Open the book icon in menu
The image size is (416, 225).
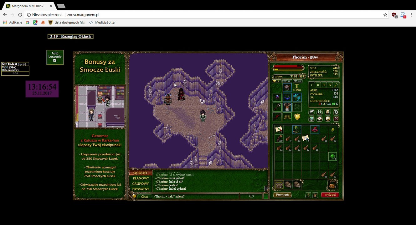(x=320, y=119)
